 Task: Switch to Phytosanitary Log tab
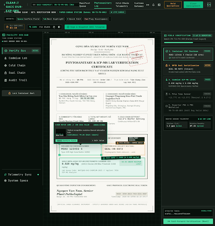click(x=103, y=4)
